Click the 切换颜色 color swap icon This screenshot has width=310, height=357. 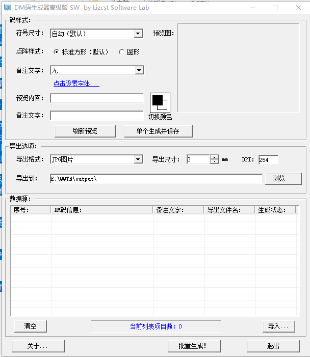[x=160, y=102]
